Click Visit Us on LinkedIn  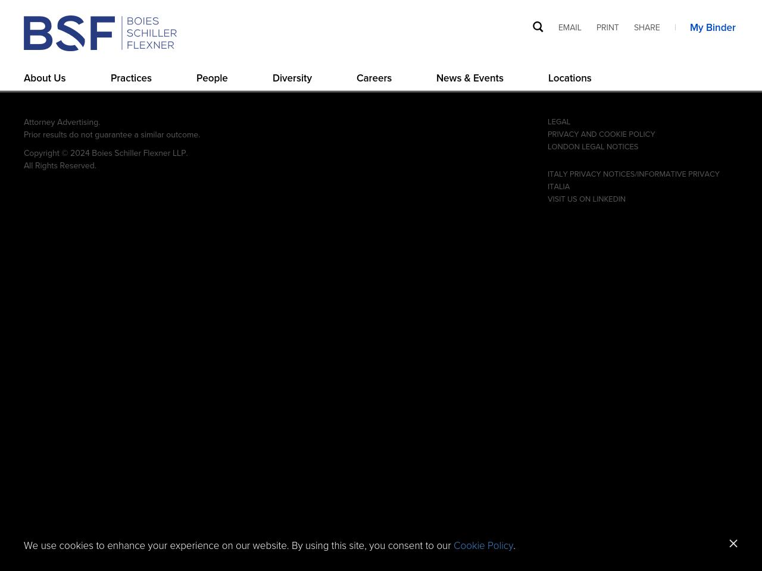(x=586, y=199)
